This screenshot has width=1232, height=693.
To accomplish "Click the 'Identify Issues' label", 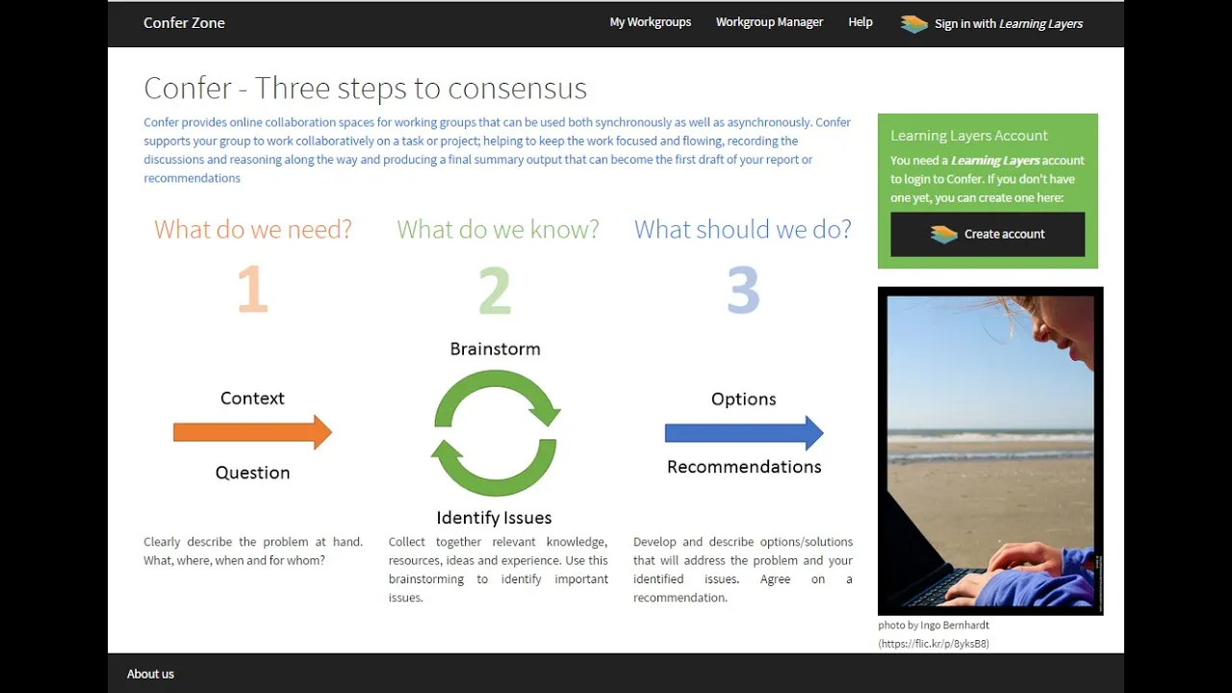I will pyautogui.click(x=494, y=518).
